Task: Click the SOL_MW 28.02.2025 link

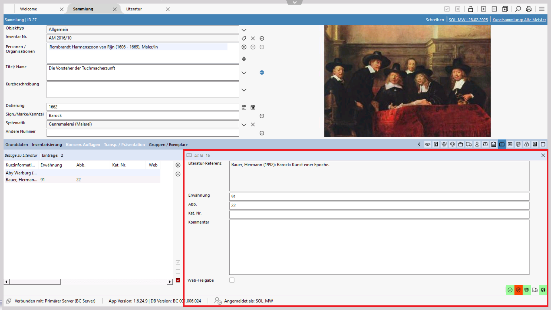Action: tap(468, 20)
